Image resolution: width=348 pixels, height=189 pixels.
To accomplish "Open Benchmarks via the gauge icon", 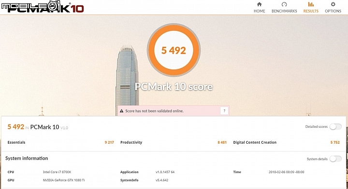I will [284, 4].
